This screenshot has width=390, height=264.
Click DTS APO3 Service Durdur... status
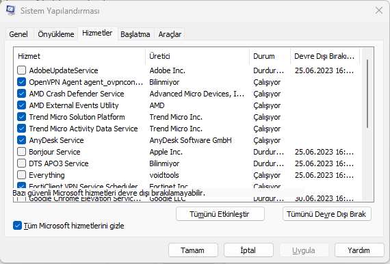(269, 163)
